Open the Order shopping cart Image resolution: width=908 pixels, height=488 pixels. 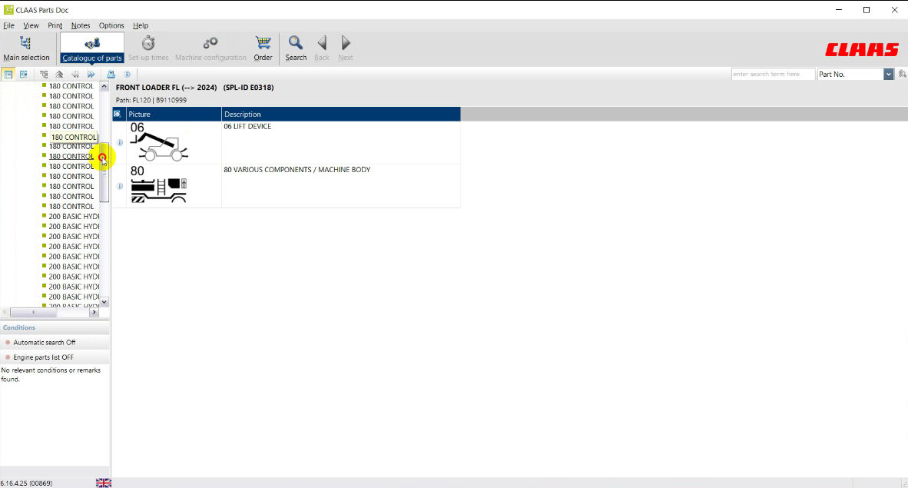[x=263, y=48]
